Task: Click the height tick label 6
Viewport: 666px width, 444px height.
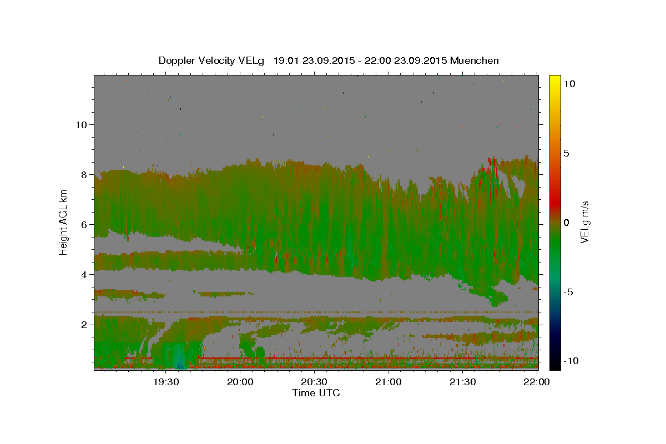Action: (84, 224)
